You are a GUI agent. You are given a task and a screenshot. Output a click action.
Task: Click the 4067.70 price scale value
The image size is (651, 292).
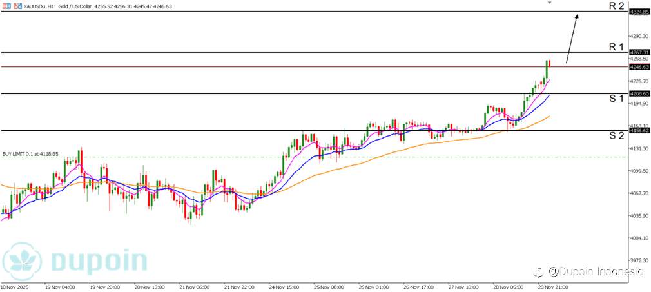click(639, 193)
